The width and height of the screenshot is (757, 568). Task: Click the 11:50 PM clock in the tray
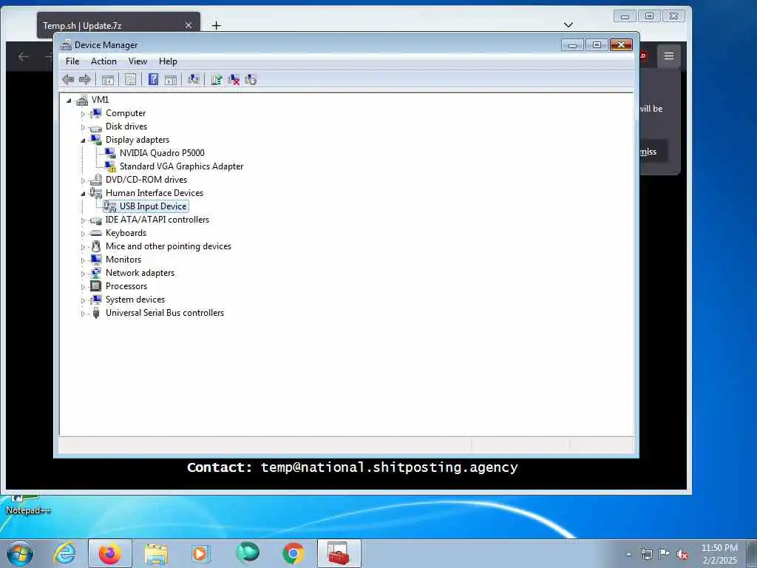719,548
